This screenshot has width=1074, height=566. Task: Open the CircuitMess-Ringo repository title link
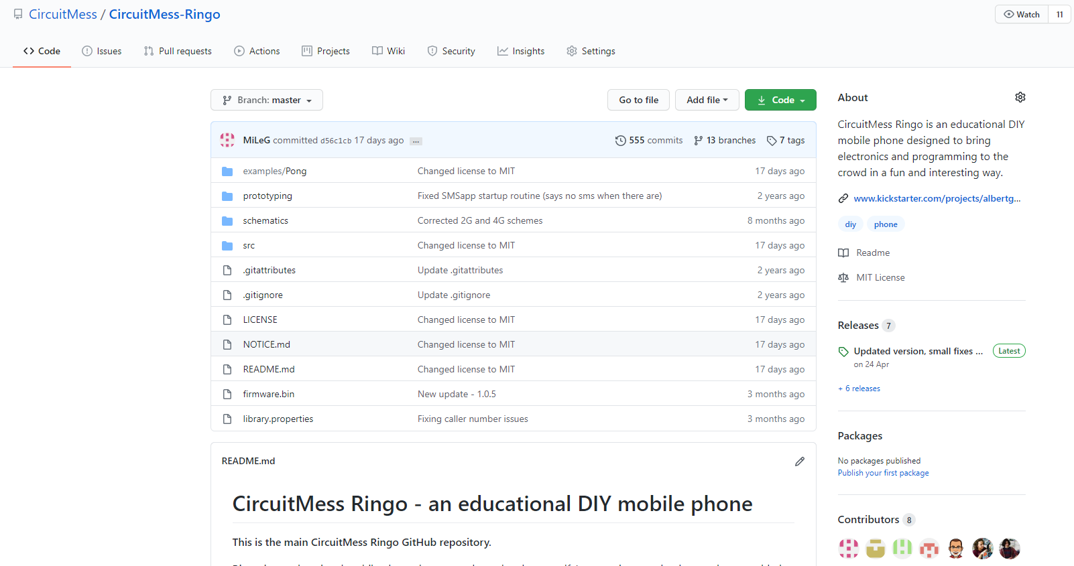coord(164,14)
